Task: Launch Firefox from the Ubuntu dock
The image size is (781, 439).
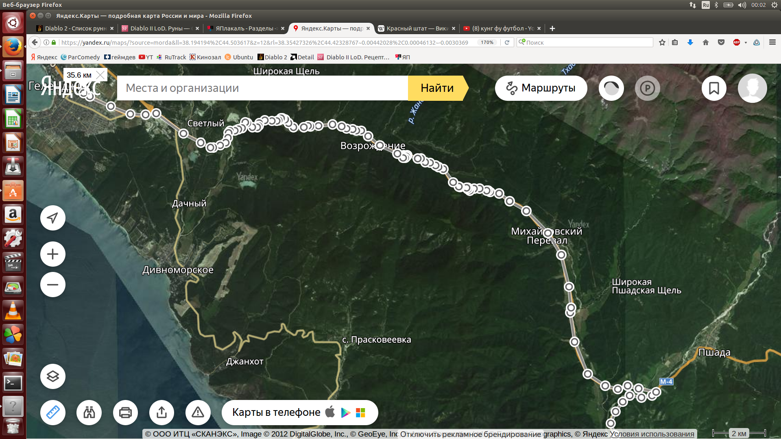Action: tap(13, 47)
